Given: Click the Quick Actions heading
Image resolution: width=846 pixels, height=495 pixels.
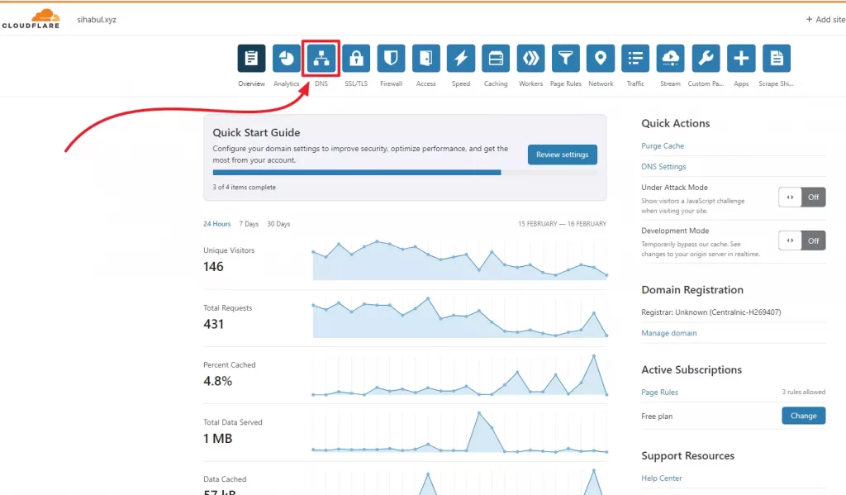Looking at the screenshot, I should [676, 123].
